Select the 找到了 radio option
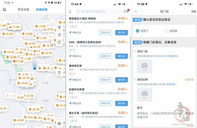 (x=142, y=31)
